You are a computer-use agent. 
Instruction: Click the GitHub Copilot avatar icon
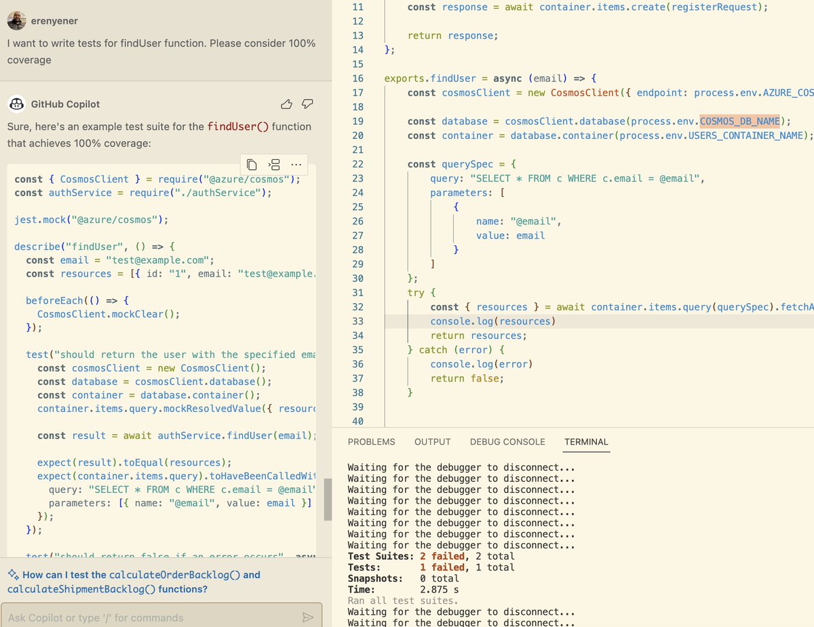coord(17,104)
